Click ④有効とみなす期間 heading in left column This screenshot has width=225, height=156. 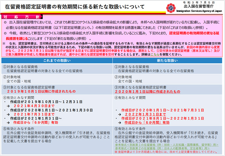[19, 98]
